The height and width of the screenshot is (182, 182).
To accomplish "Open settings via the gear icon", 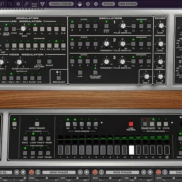I will (x=18, y=4).
